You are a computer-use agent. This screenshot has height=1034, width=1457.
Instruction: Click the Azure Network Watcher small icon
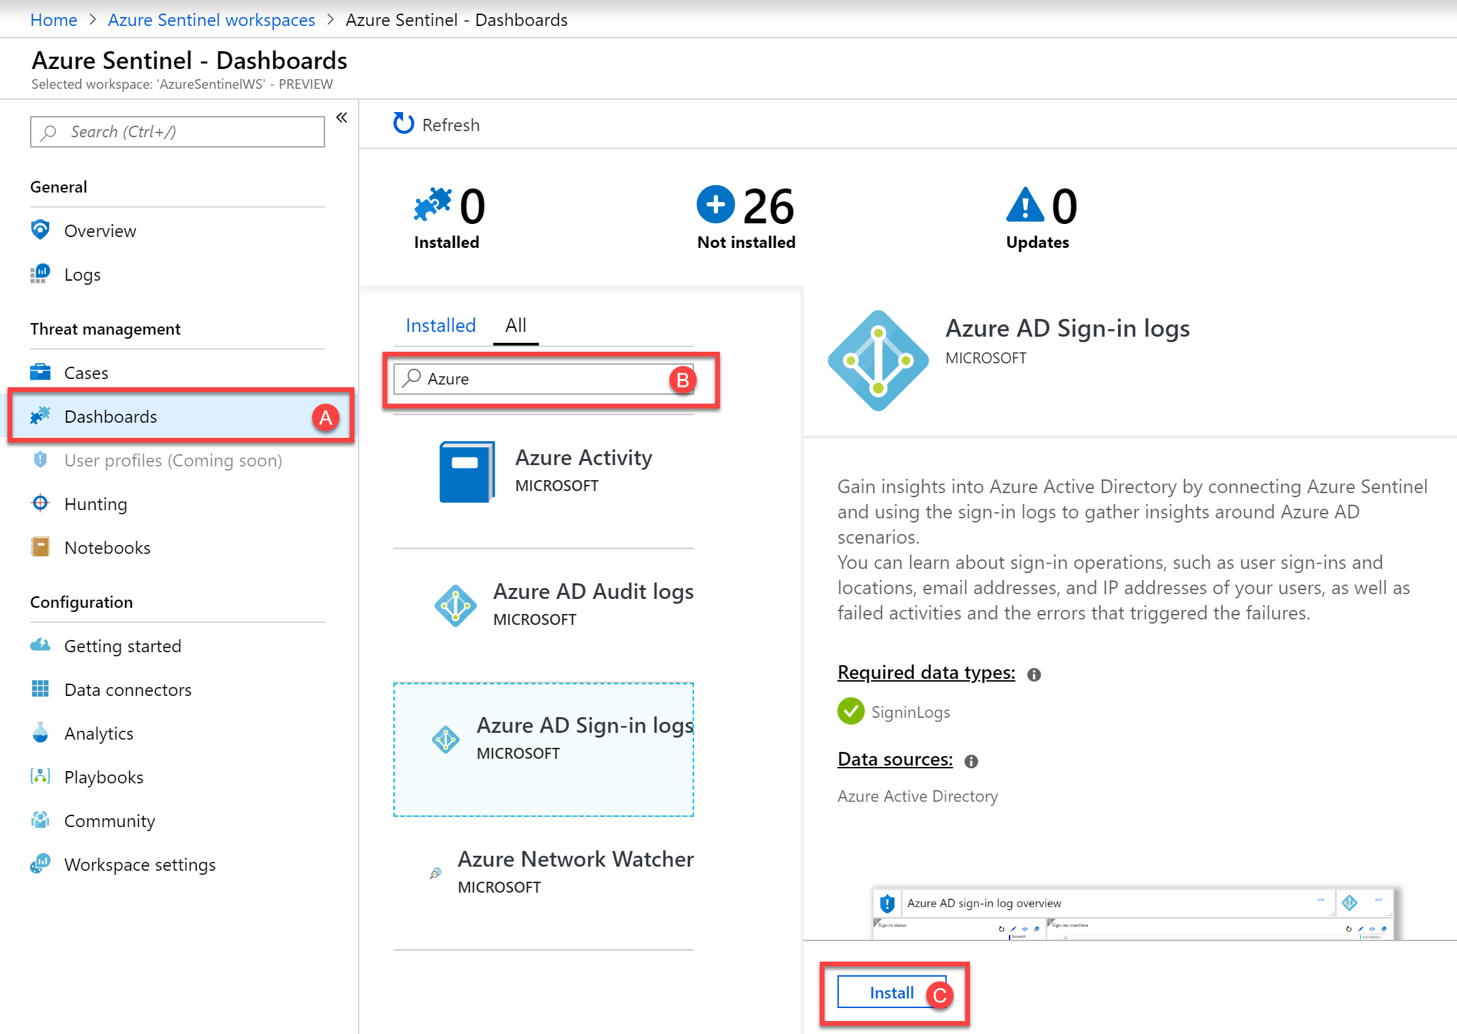(x=436, y=873)
